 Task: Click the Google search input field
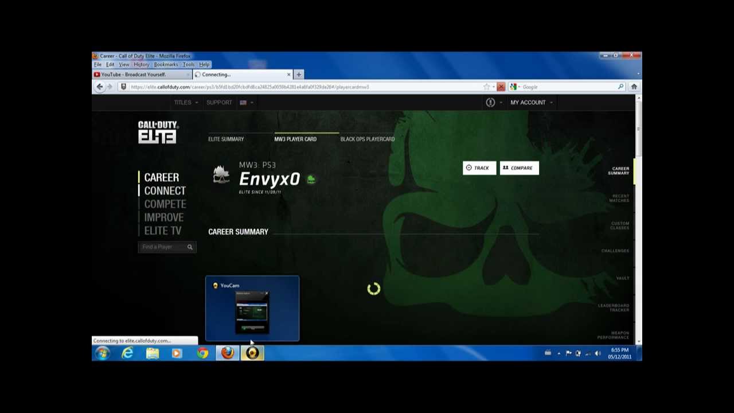tap(568, 87)
